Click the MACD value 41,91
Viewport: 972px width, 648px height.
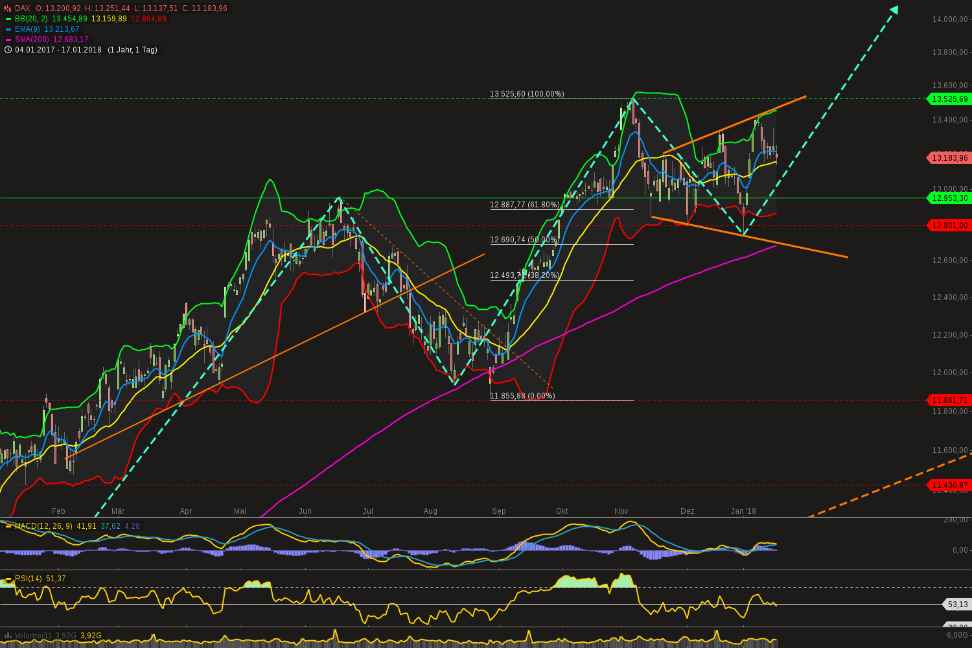[86, 526]
